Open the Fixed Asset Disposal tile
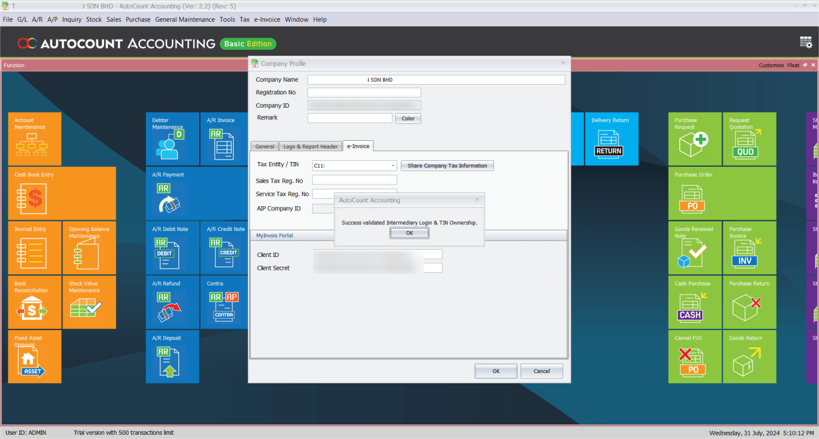 [x=35, y=357]
